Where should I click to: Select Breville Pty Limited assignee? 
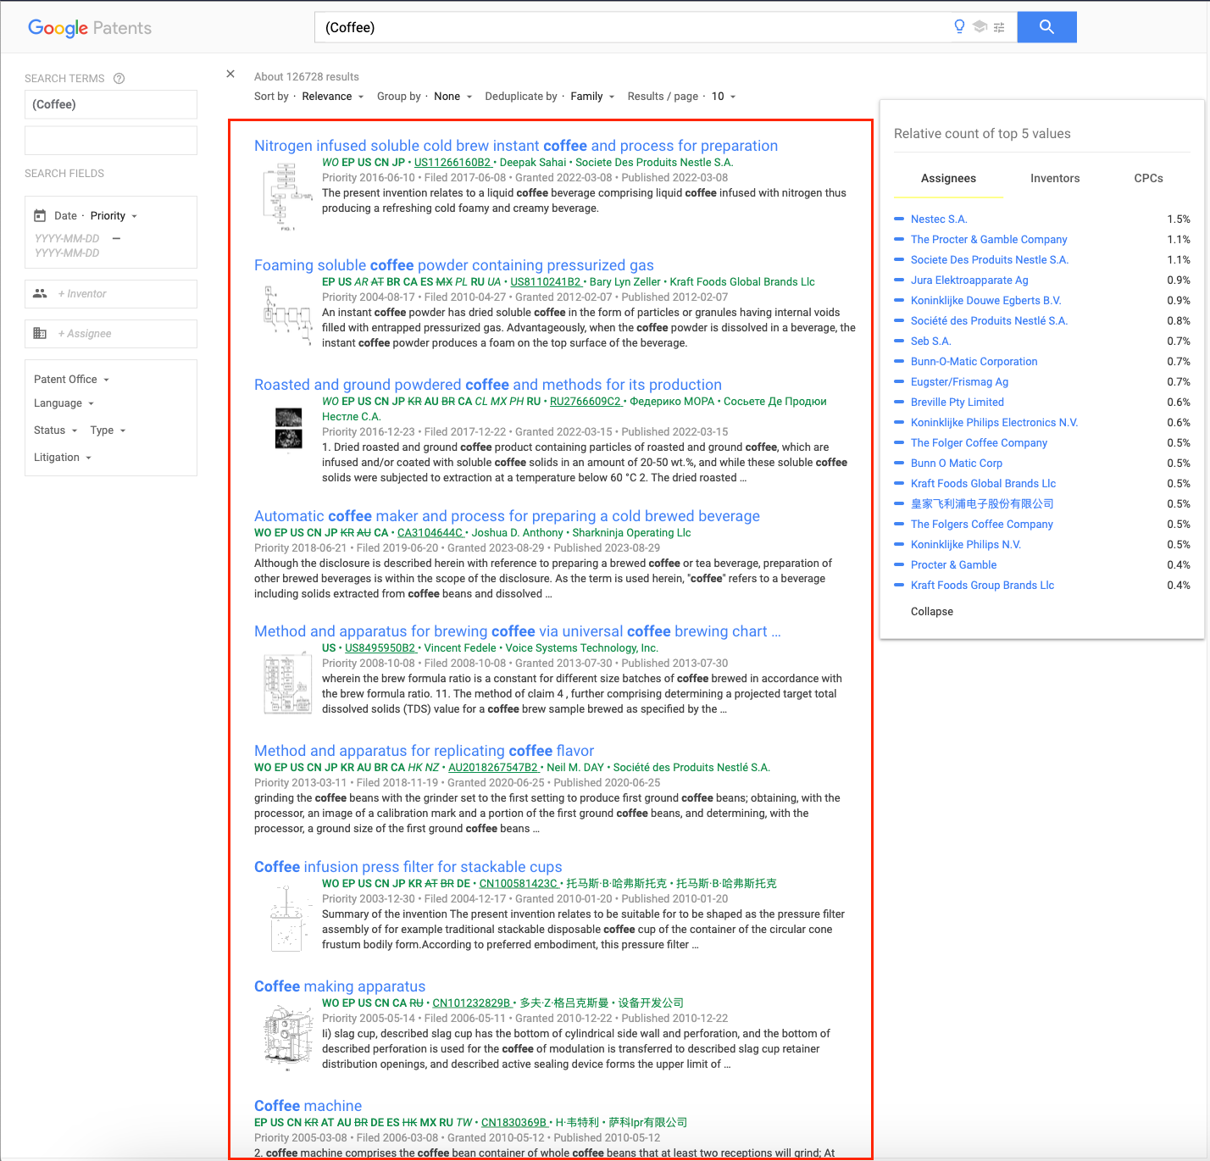[957, 403]
